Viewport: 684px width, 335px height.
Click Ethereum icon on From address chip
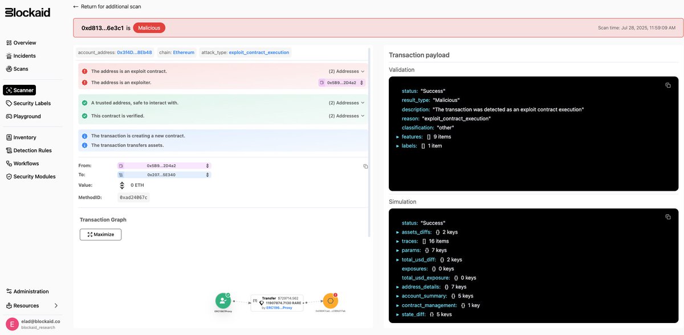click(x=207, y=166)
